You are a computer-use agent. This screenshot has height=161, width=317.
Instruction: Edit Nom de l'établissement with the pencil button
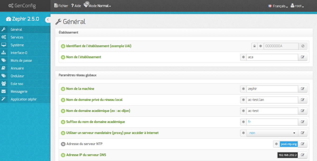click(303, 57)
